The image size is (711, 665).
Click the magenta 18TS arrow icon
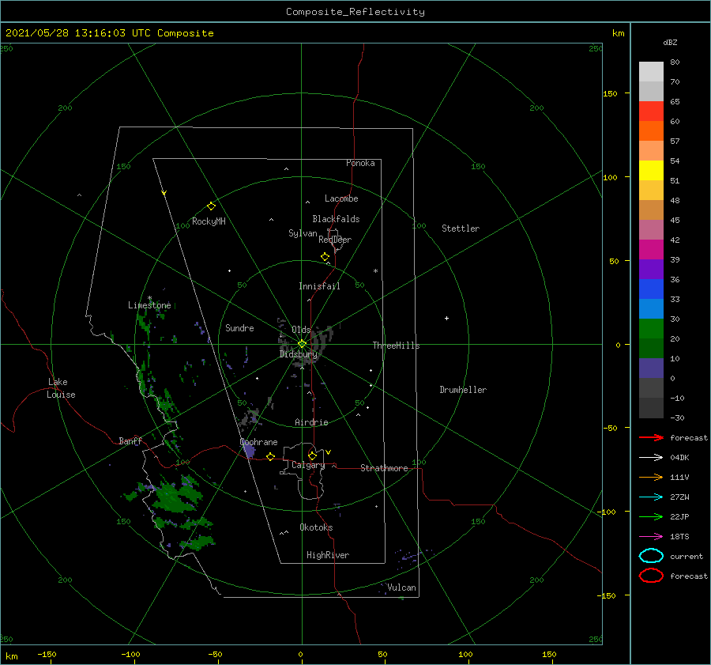point(651,537)
